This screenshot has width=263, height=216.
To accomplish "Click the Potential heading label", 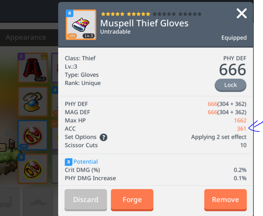I will pos(85,162).
